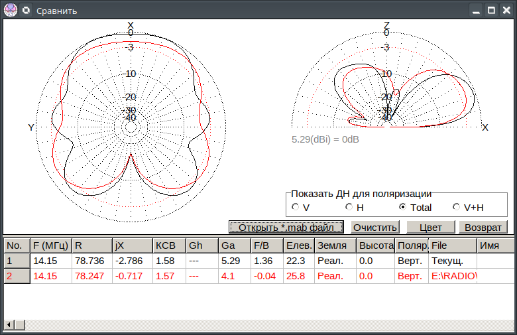
Task: Click the File cell E:\RADIO in row 2
Action: [453, 276]
